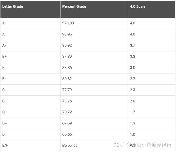Click the Zhihu watermark text
The width and height of the screenshot is (176, 152).
[x=147, y=145]
